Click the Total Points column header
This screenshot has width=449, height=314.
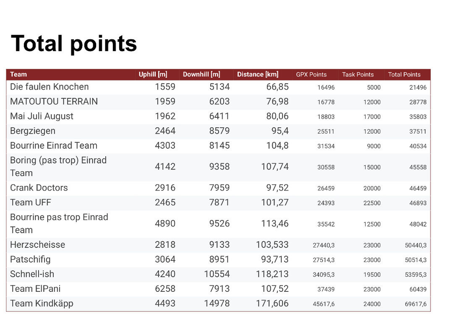point(404,75)
